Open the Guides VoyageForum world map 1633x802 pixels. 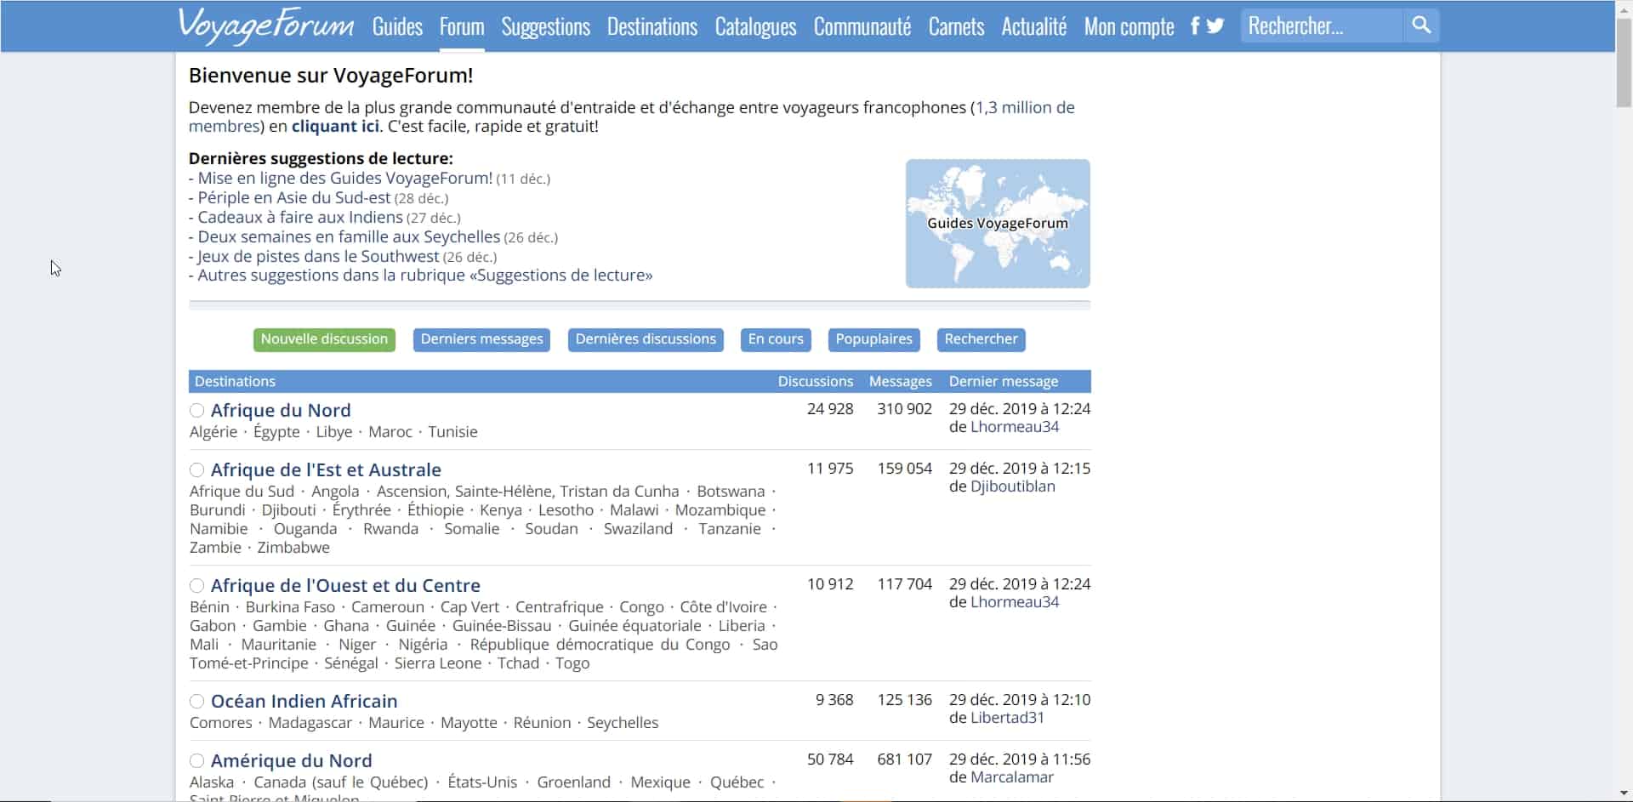tap(998, 224)
